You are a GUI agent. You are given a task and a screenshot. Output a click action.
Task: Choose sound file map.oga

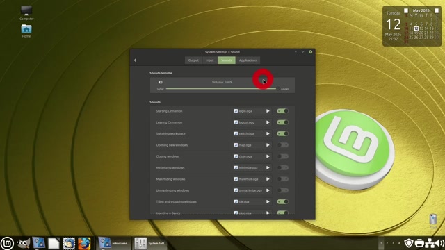coord(248,145)
